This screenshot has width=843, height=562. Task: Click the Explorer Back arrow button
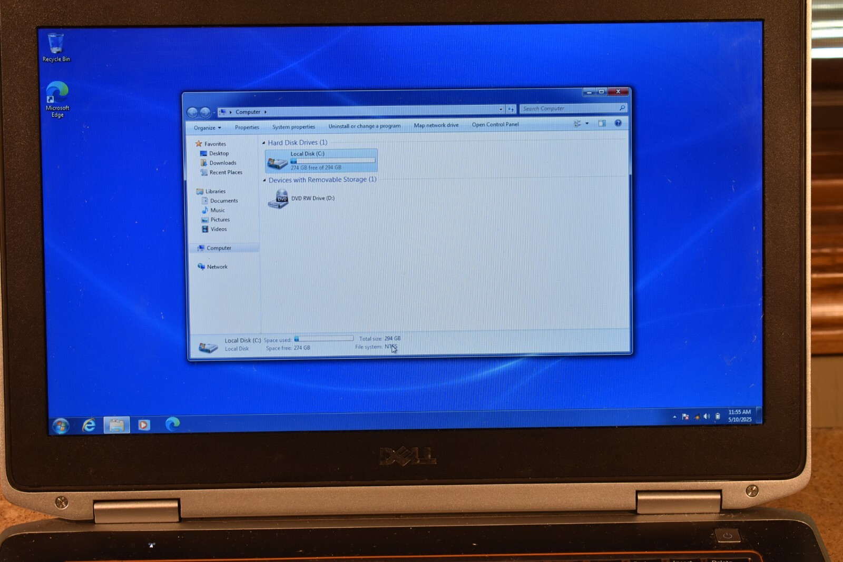tap(192, 112)
